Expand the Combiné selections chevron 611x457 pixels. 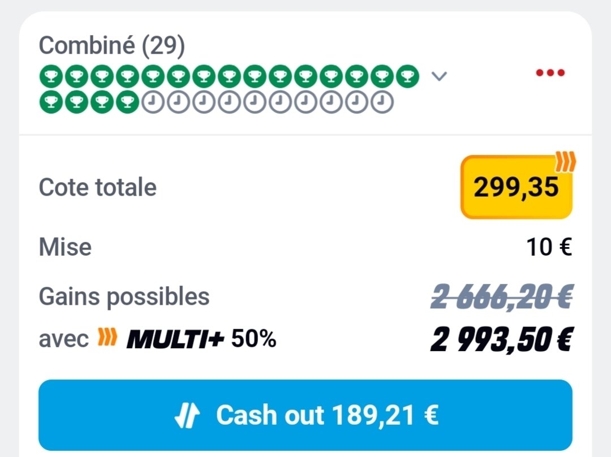point(439,76)
